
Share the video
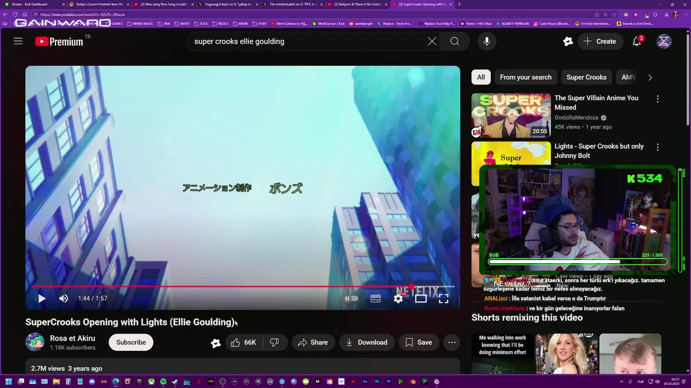tap(313, 342)
